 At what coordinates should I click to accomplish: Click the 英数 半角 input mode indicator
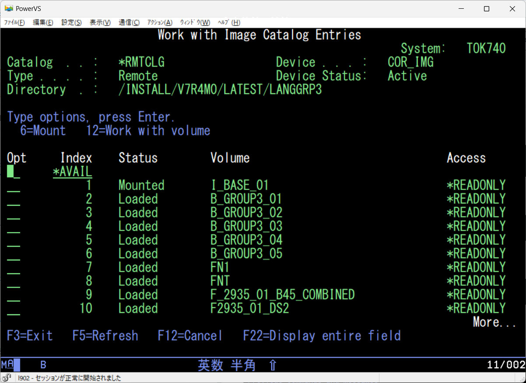coord(227,365)
